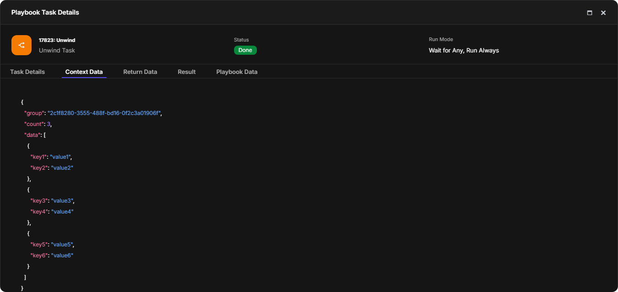Click the 'Unwind Task' subtitle text
The height and width of the screenshot is (292, 618).
tap(57, 50)
